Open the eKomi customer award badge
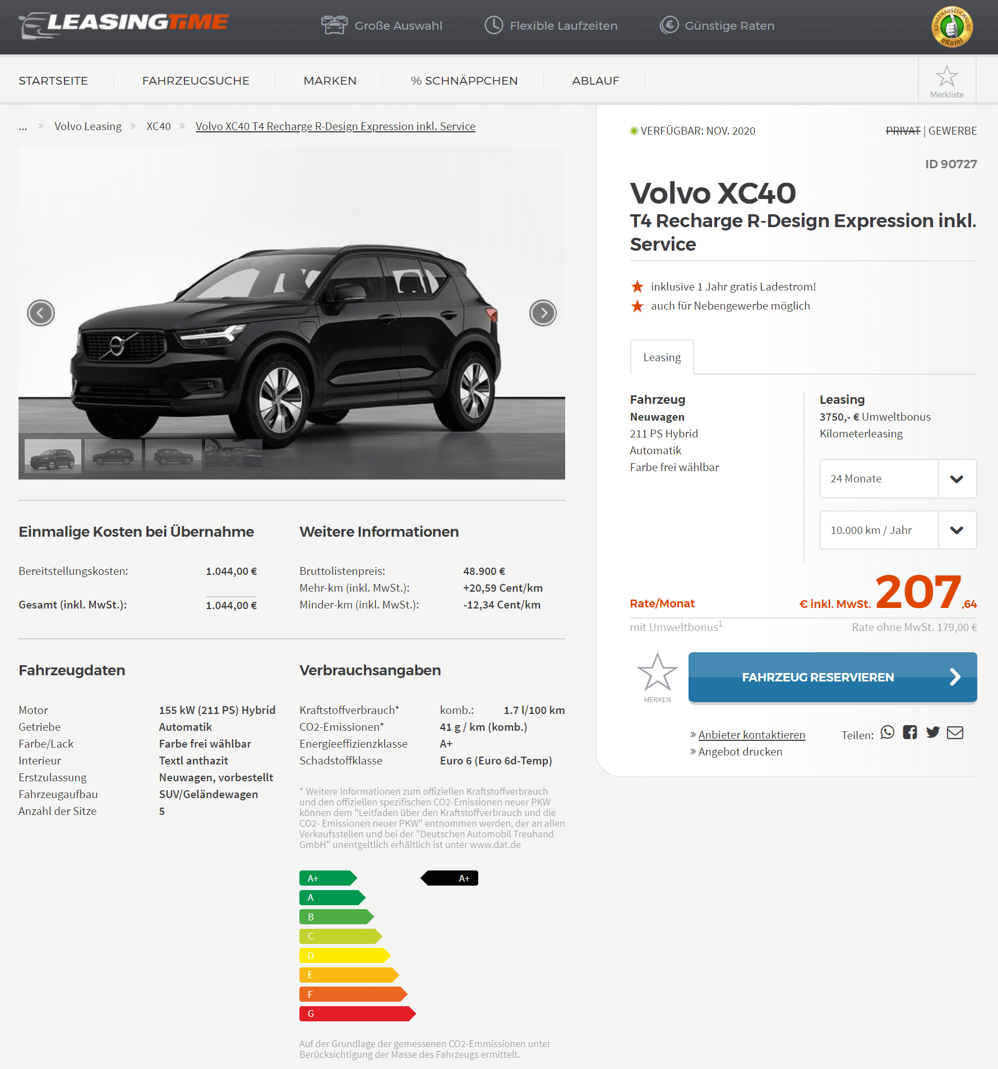This screenshot has height=1069, width=998. click(951, 26)
